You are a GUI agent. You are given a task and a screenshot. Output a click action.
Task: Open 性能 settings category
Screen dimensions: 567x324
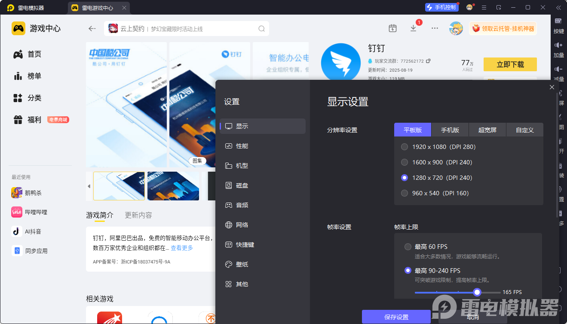(x=263, y=146)
